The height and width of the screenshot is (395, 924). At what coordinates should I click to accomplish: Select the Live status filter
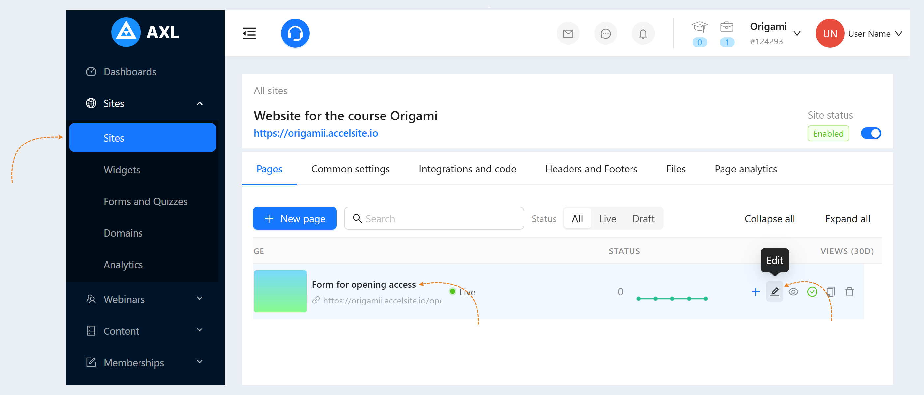click(x=607, y=219)
